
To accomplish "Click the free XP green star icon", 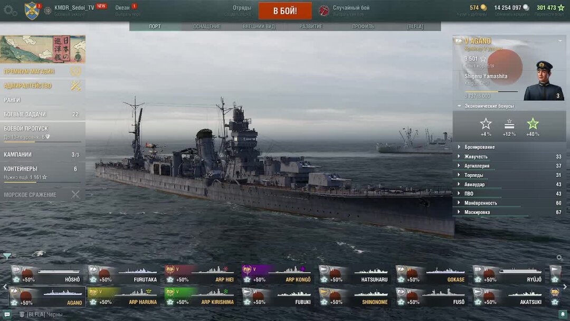I will click(x=561, y=7).
